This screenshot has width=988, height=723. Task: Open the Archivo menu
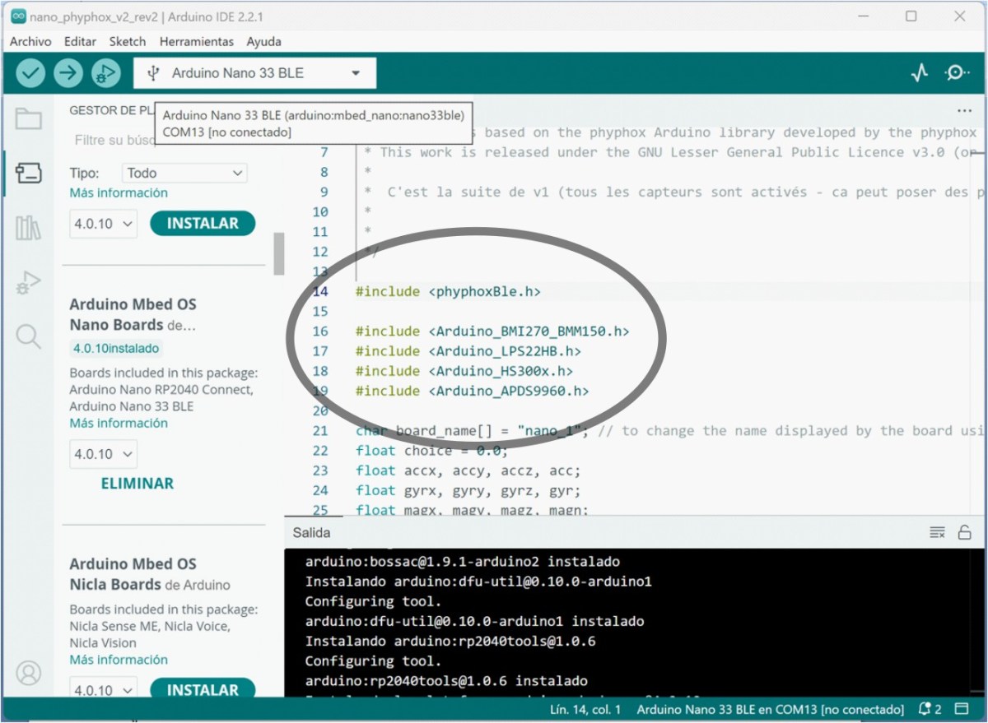[30, 41]
